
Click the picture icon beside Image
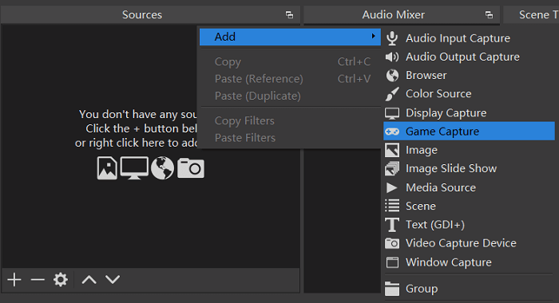pos(392,150)
